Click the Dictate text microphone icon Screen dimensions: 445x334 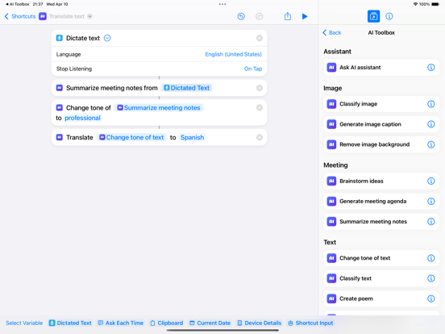pyautogui.click(x=60, y=38)
